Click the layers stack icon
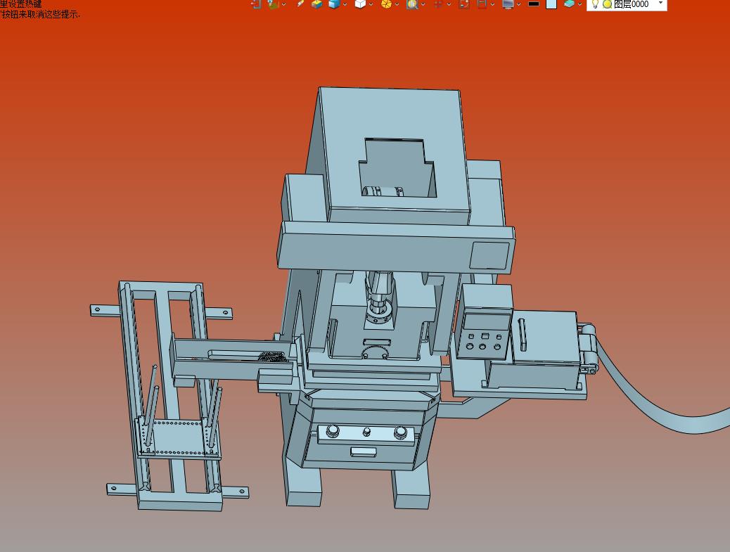 (570, 4)
